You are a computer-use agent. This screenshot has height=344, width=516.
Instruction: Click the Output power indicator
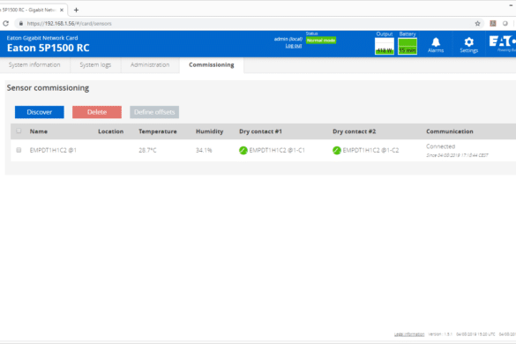385,46
